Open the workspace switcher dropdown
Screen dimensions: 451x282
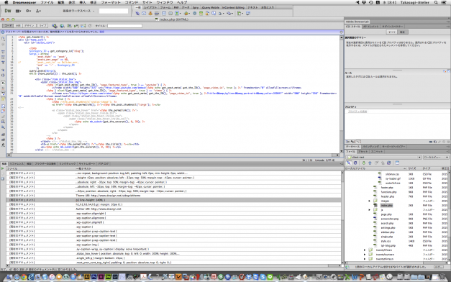click(78, 11)
